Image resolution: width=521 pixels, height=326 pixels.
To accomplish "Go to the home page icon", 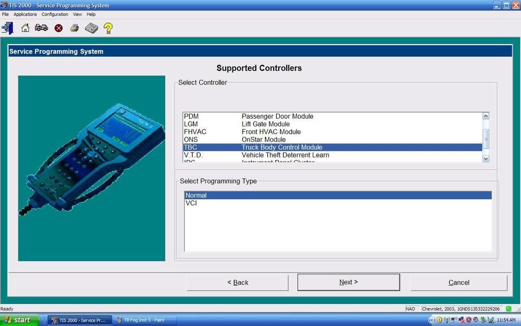I will point(25,28).
